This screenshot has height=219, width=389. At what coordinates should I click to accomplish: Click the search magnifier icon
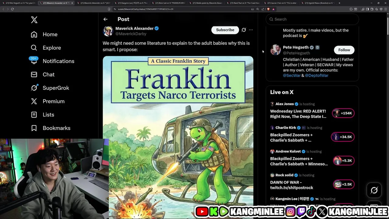[271, 19]
